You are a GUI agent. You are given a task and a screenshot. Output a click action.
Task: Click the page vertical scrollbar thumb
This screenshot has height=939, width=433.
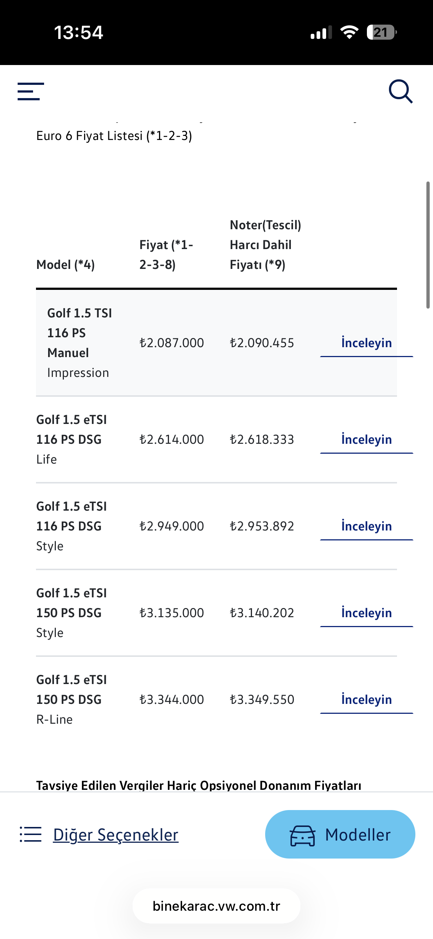click(428, 245)
